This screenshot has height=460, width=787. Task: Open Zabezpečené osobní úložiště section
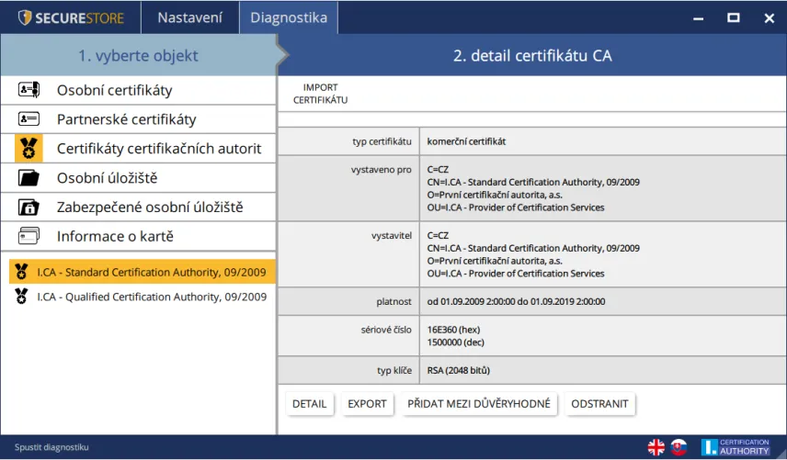139,207
